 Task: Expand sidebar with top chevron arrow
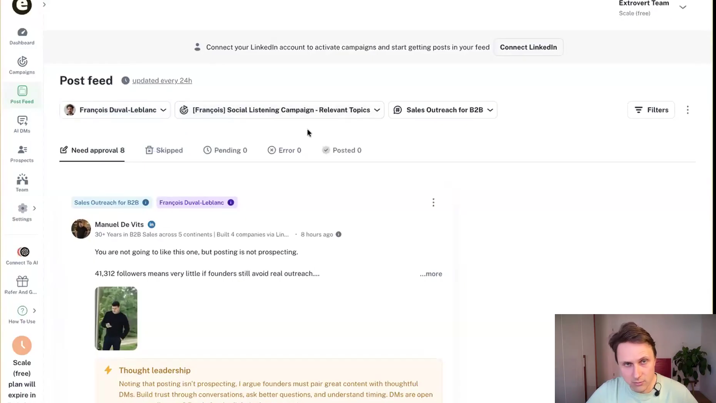[x=44, y=5]
